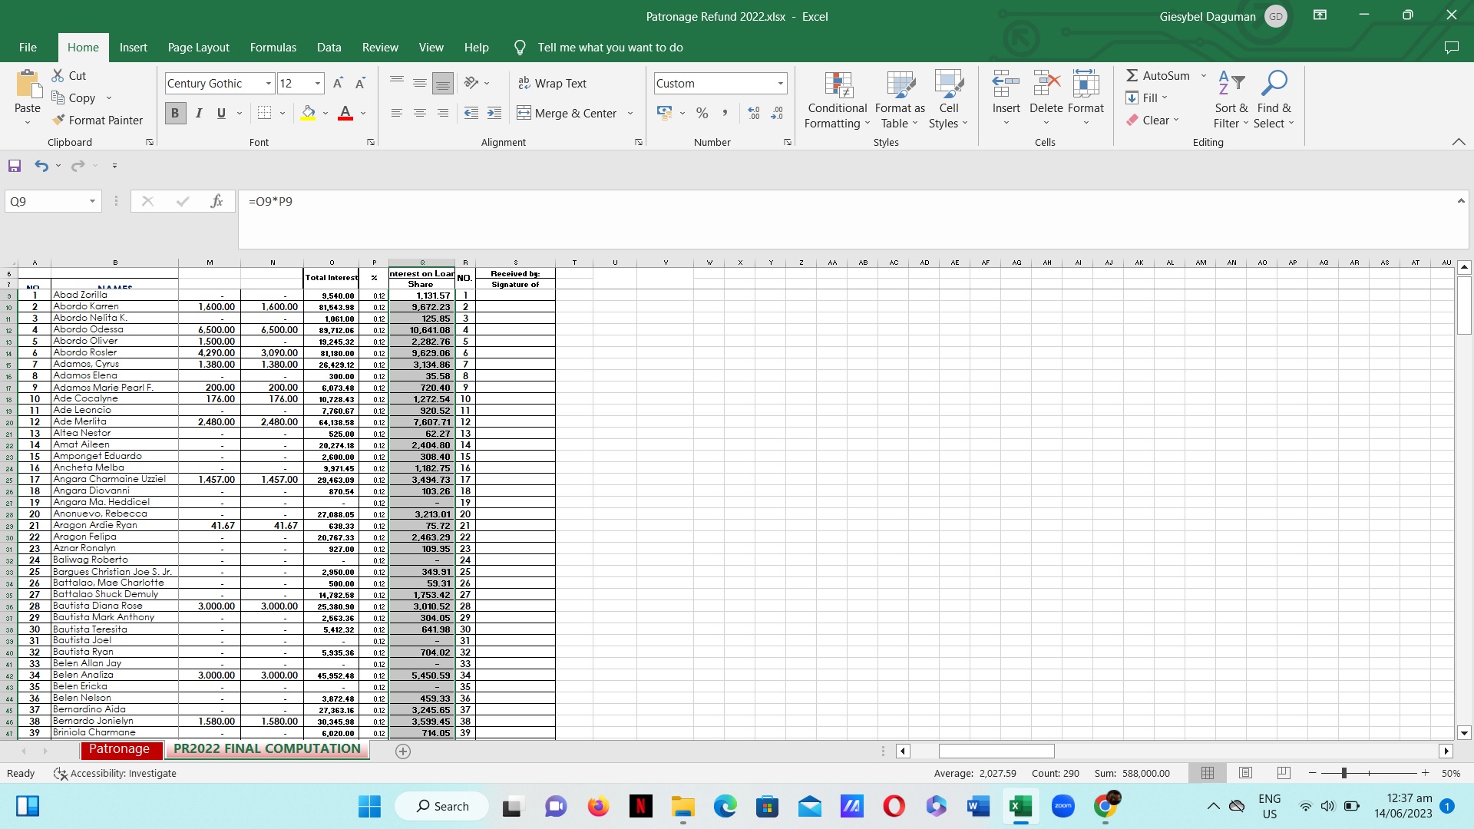Click the Increase Decimal icon
This screenshot has height=829, width=1474.
point(754,114)
